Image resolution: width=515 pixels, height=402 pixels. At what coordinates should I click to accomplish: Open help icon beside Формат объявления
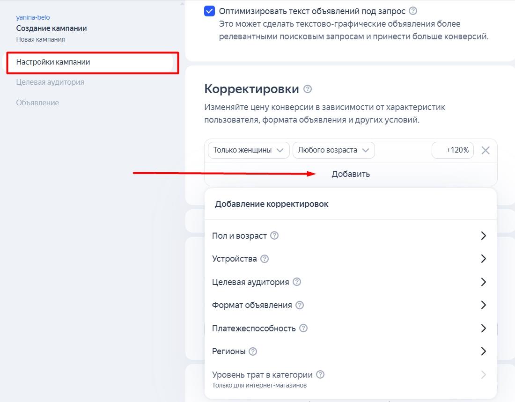(299, 305)
